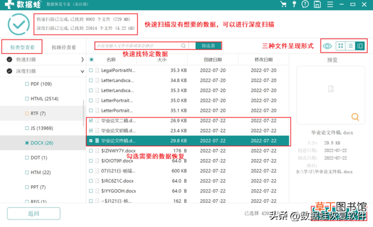Click file icon of LegalPortraitN row
Image resolution: width=373 pixels, height=227 pixels.
(x=97, y=70)
